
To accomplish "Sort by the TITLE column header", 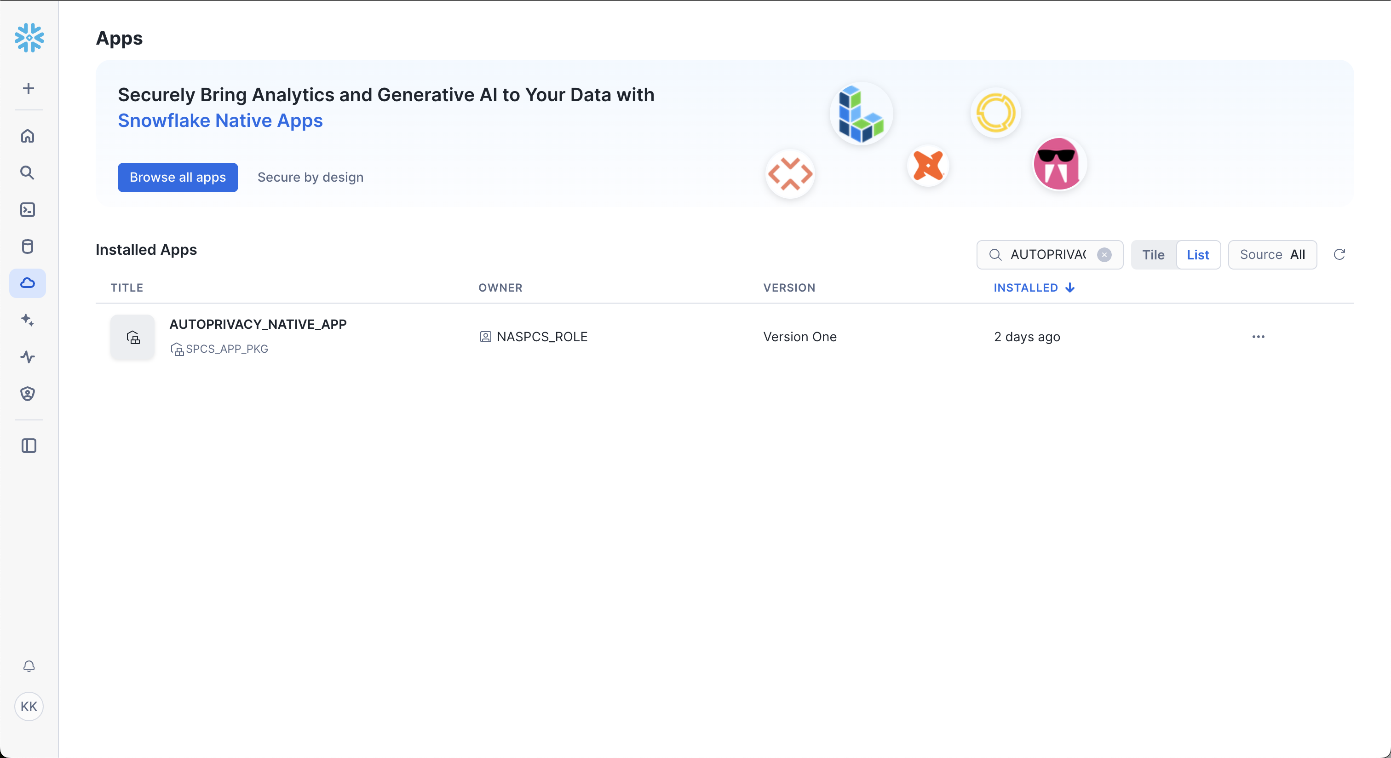I will point(127,288).
